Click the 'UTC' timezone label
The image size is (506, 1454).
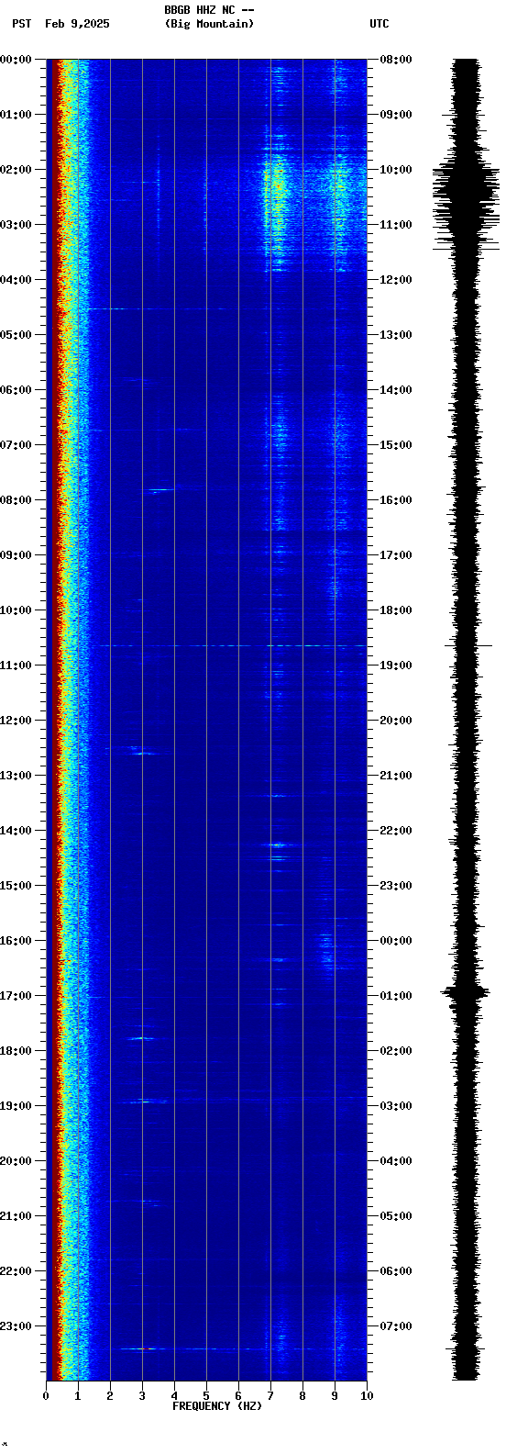click(379, 24)
